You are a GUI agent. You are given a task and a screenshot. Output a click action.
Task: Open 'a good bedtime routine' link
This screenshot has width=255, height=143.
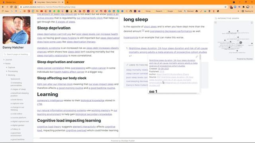tap(102, 88)
